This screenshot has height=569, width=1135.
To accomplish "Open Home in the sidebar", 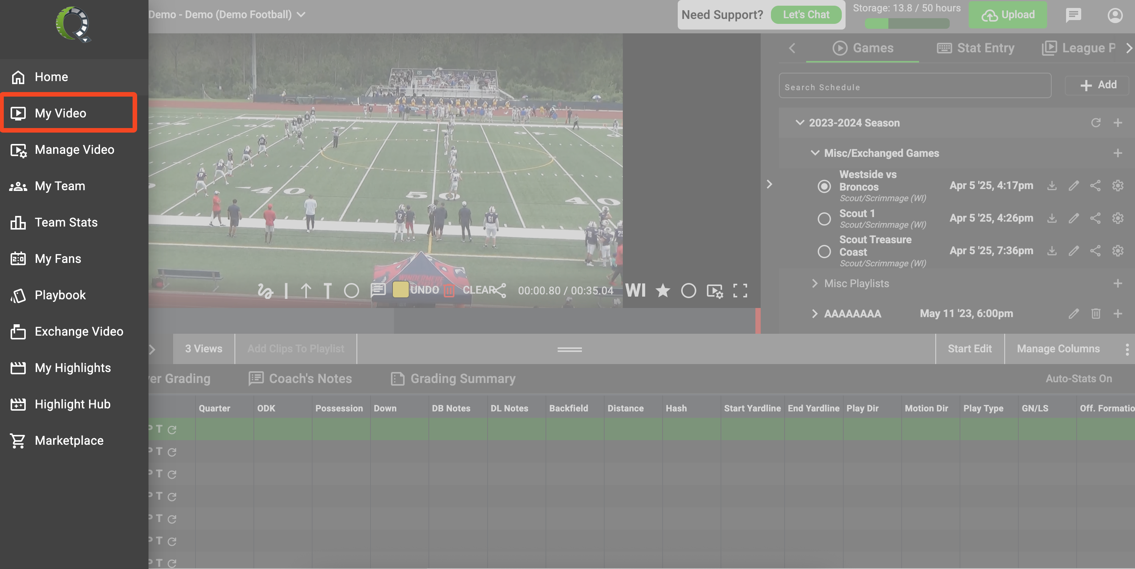I will (74, 77).
